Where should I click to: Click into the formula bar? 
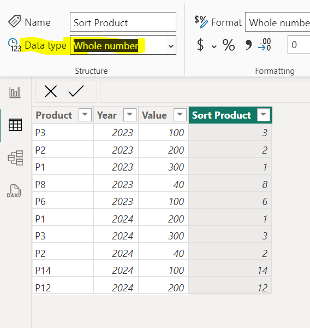coord(205,91)
